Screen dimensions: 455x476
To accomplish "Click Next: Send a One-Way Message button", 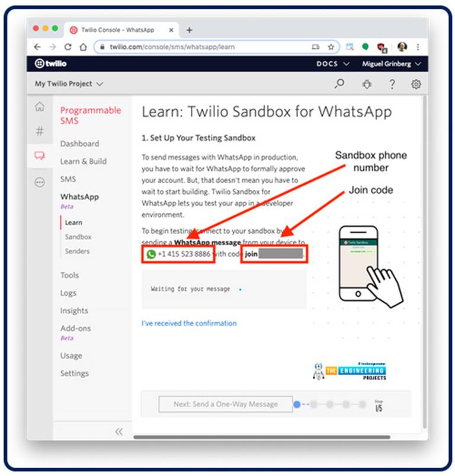I will click(x=225, y=404).
